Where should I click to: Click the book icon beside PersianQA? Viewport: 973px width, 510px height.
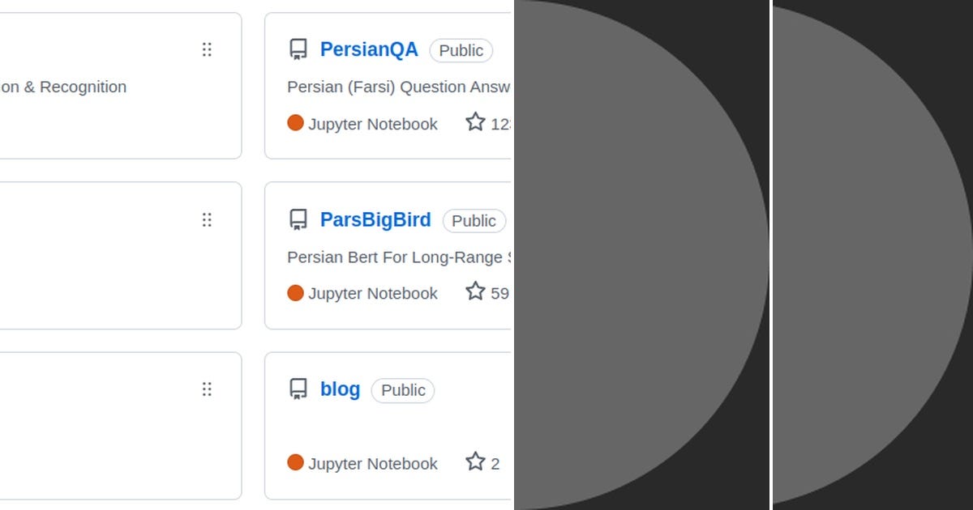(298, 49)
